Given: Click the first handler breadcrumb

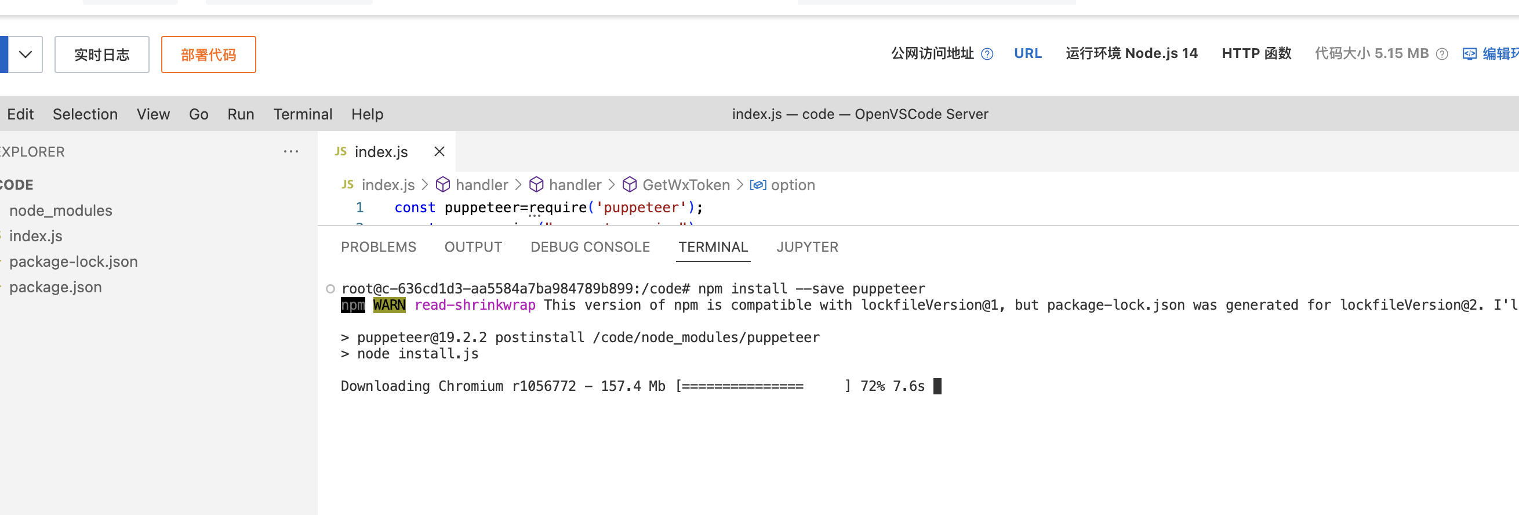Looking at the screenshot, I should pyautogui.click(x=481, y=184).
